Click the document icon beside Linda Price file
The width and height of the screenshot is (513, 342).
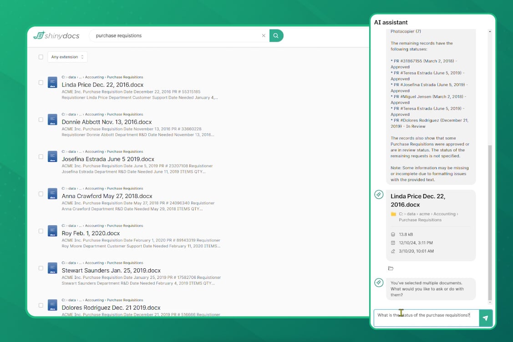tap(52, 82)
